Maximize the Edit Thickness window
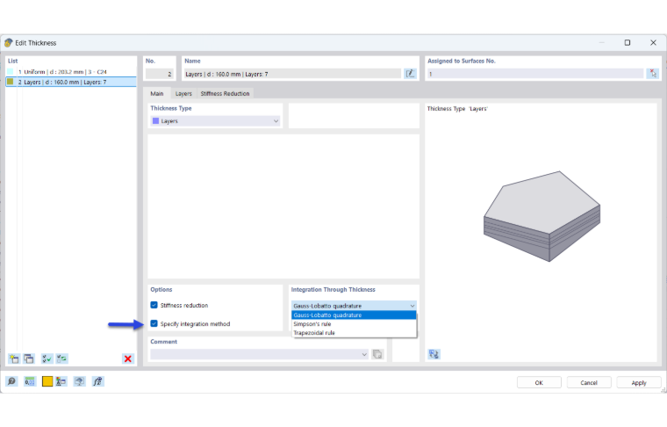 (x=627, y=42)
